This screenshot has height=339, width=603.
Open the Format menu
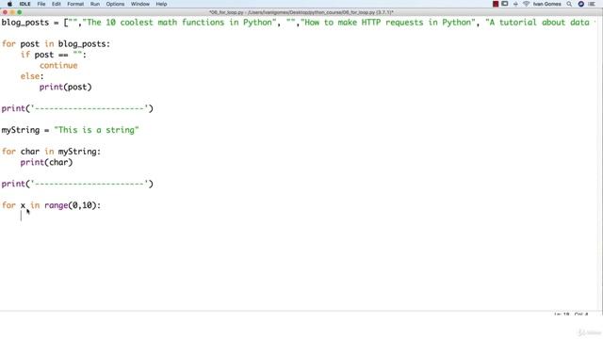coord(75,4)
